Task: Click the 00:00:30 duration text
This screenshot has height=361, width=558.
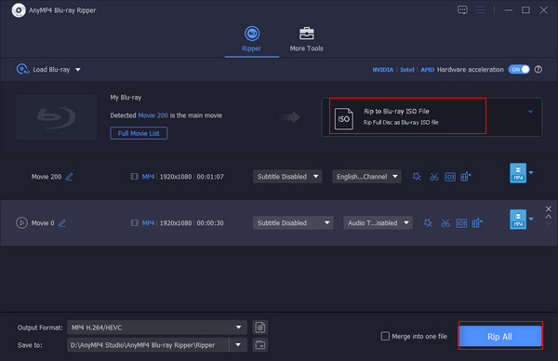Action: point(210,223)
